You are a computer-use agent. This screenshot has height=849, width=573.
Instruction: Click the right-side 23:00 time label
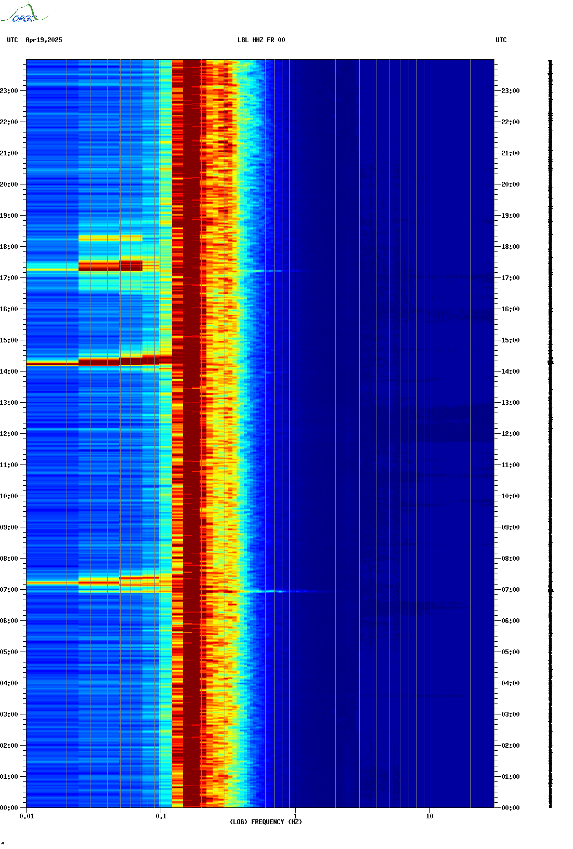point(510,91)
